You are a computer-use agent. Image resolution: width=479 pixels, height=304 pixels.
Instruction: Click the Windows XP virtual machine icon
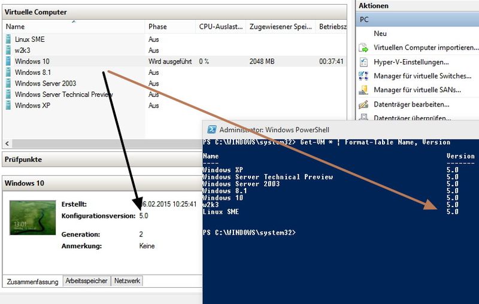tap(8, 105)
